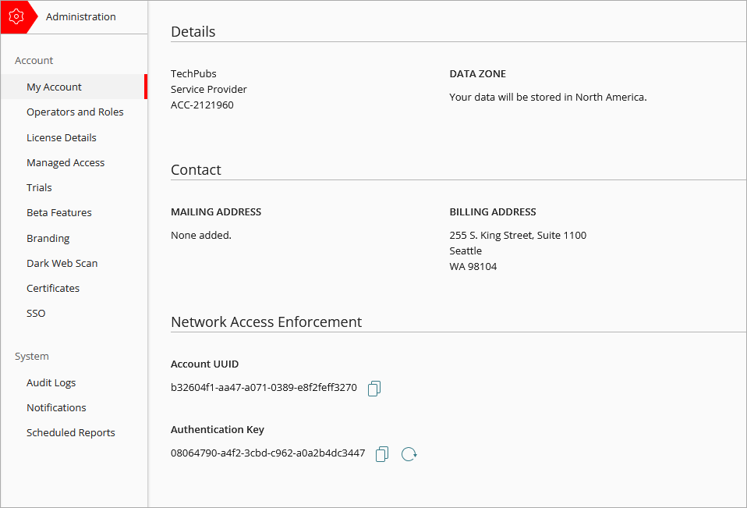This screenshot has width=747, height=508.
Task: Open Branding settings
Action: (48, 238)
